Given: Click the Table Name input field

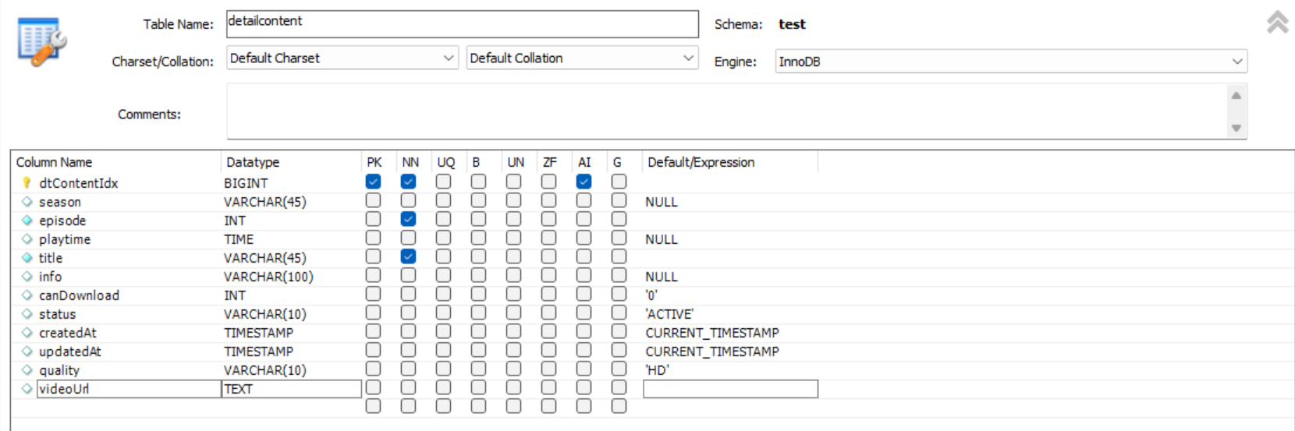Looking at the screenshot, I should (x=463, y=24).
